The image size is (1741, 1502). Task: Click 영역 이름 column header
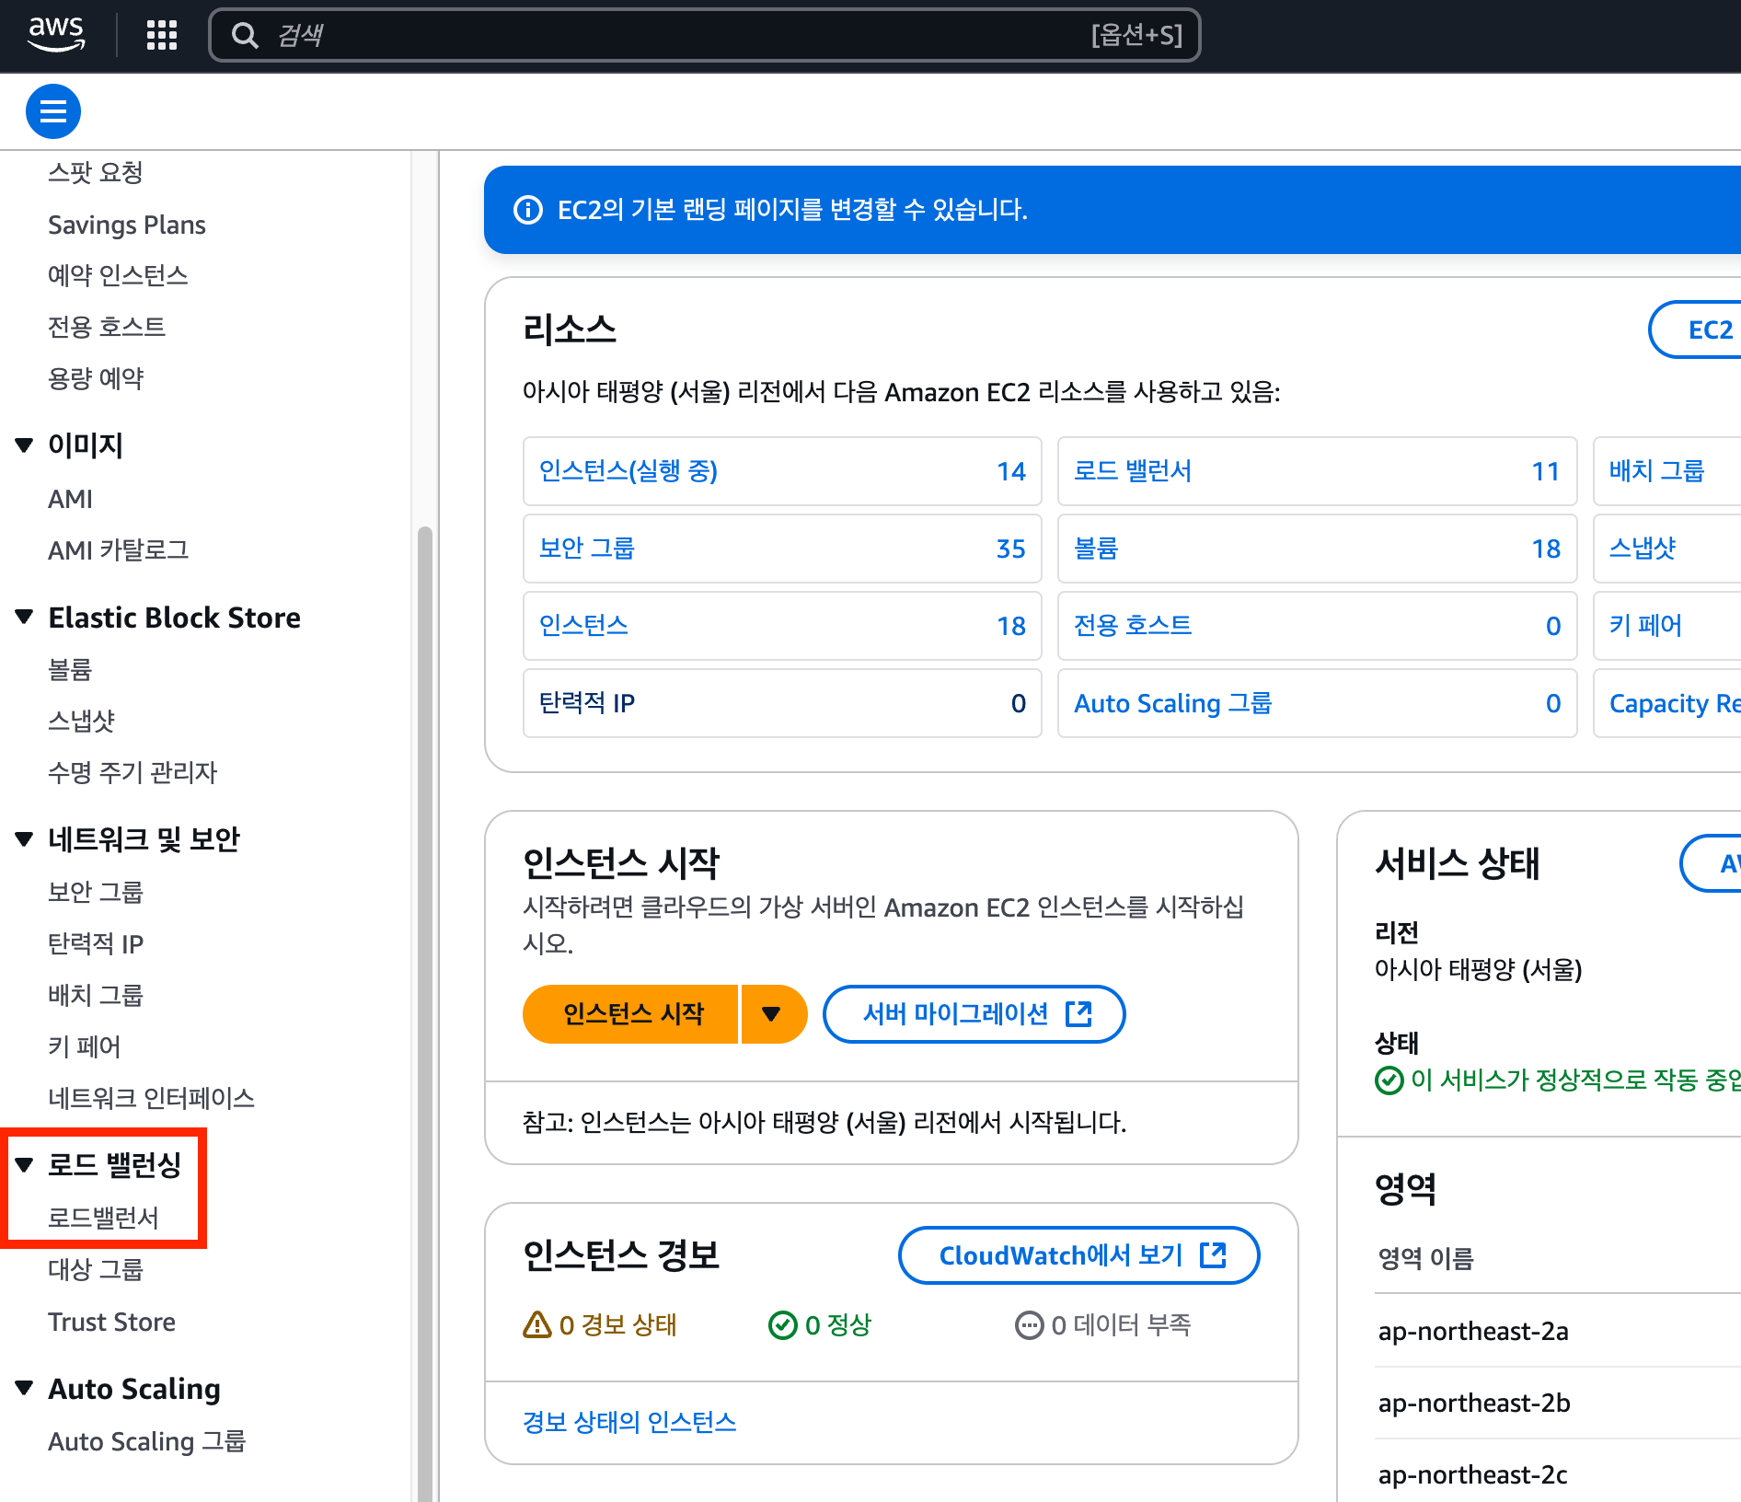[x=1425, y=1258]
